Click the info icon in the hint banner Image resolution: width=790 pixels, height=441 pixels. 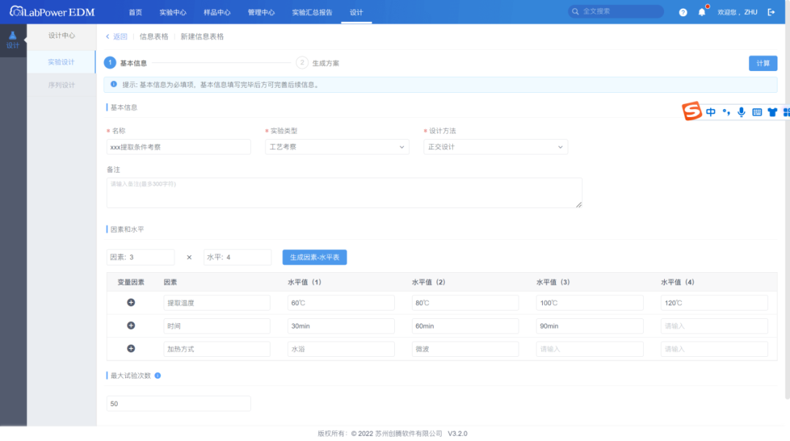(114, 84)
